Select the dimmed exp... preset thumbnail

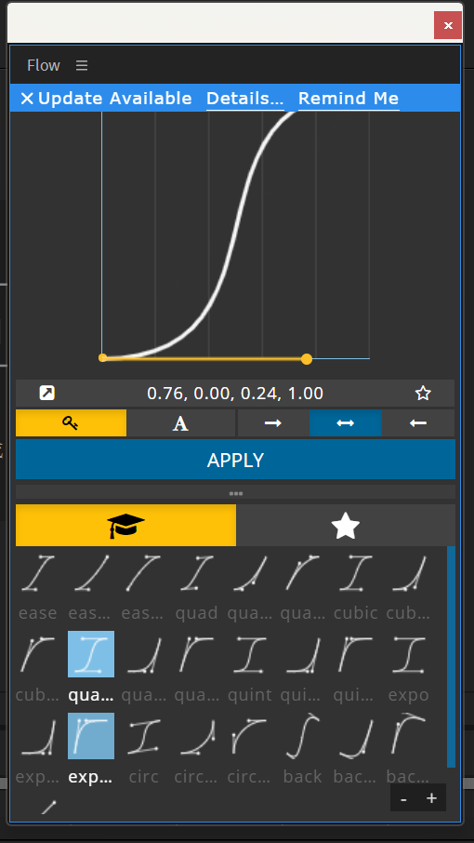click(x=37, y=750)
